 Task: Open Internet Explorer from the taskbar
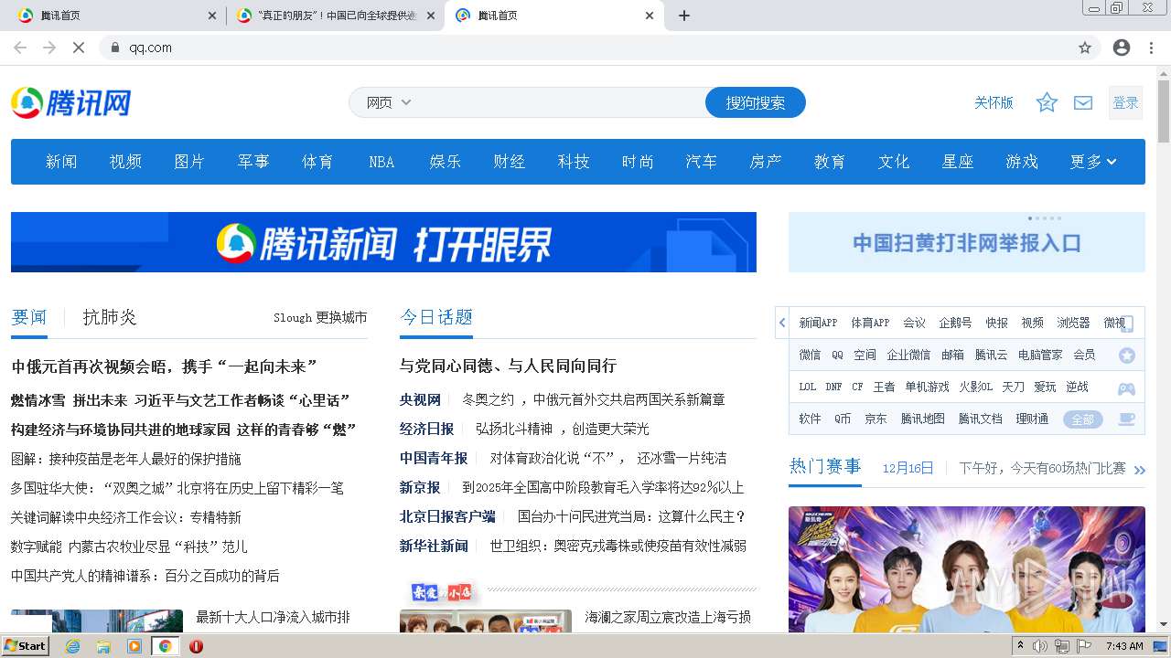click(x=72, y=646)
